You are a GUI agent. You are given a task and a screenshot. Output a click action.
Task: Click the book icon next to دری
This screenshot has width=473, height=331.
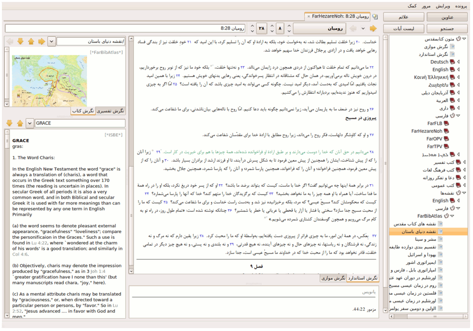coord(452,108)
